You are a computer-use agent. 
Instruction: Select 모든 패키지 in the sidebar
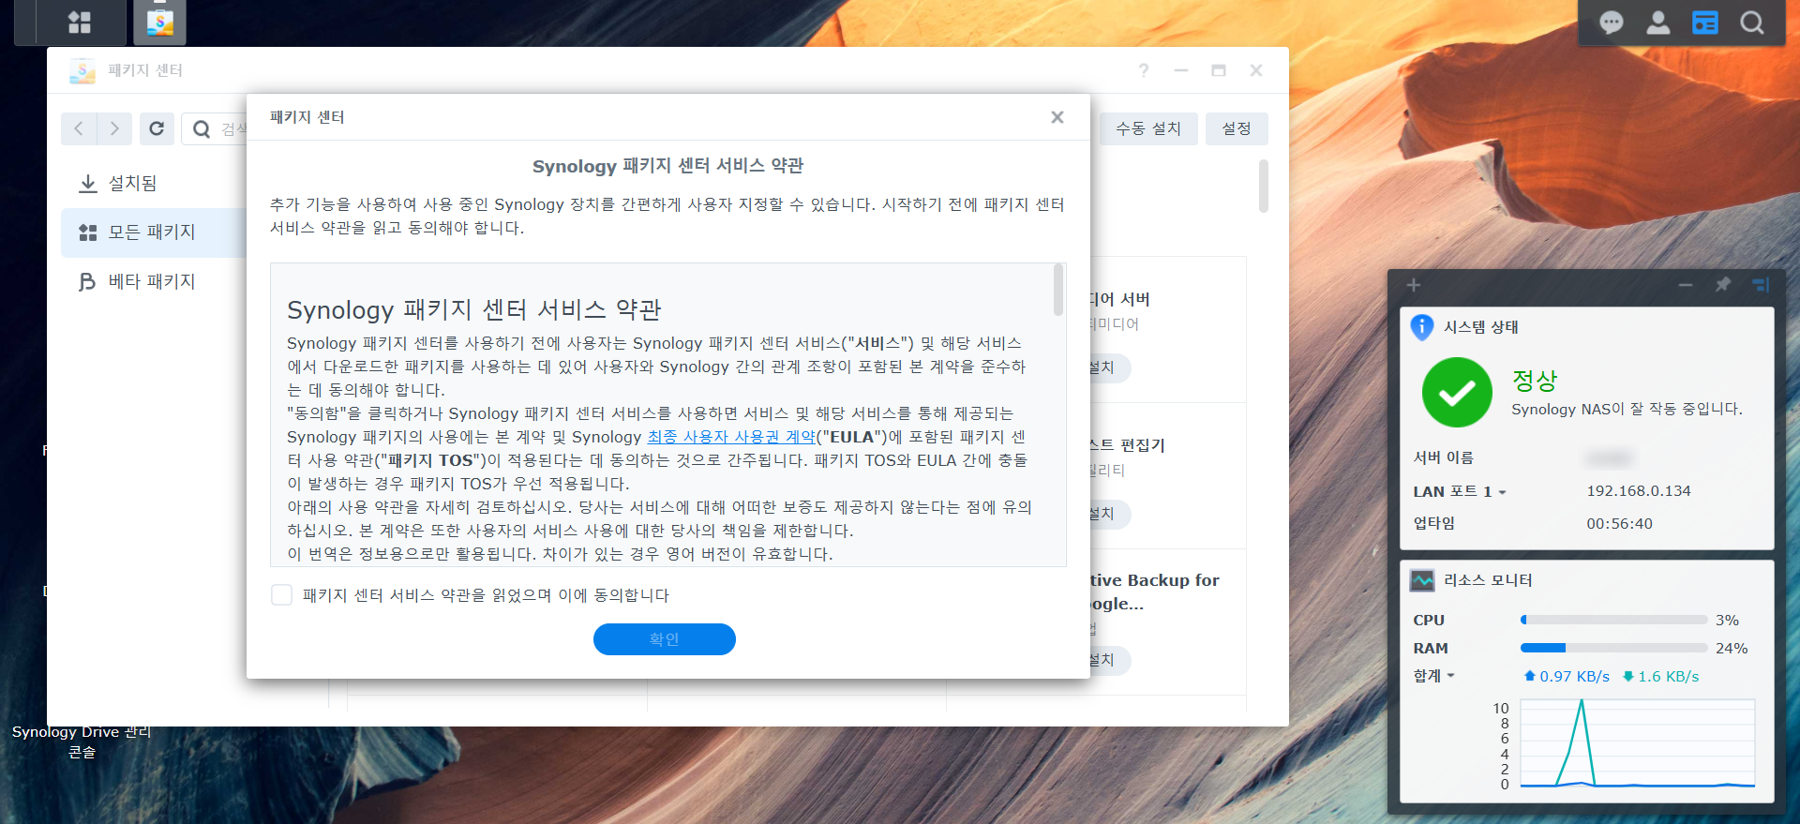tap(154, 232)
